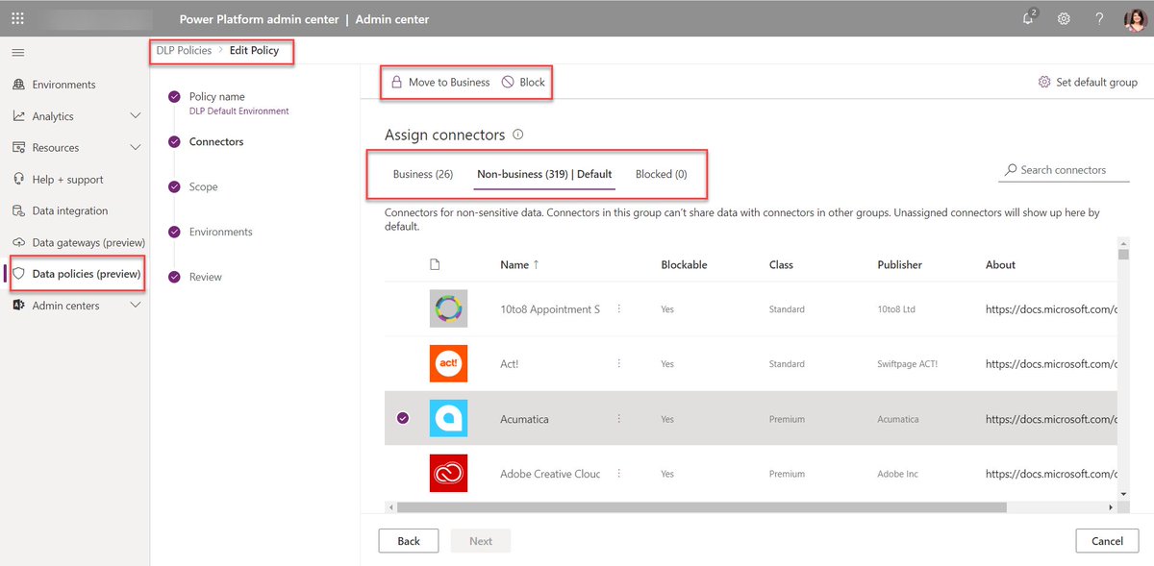
Task: Click the About column header
Action: [x=1000, y=264]
